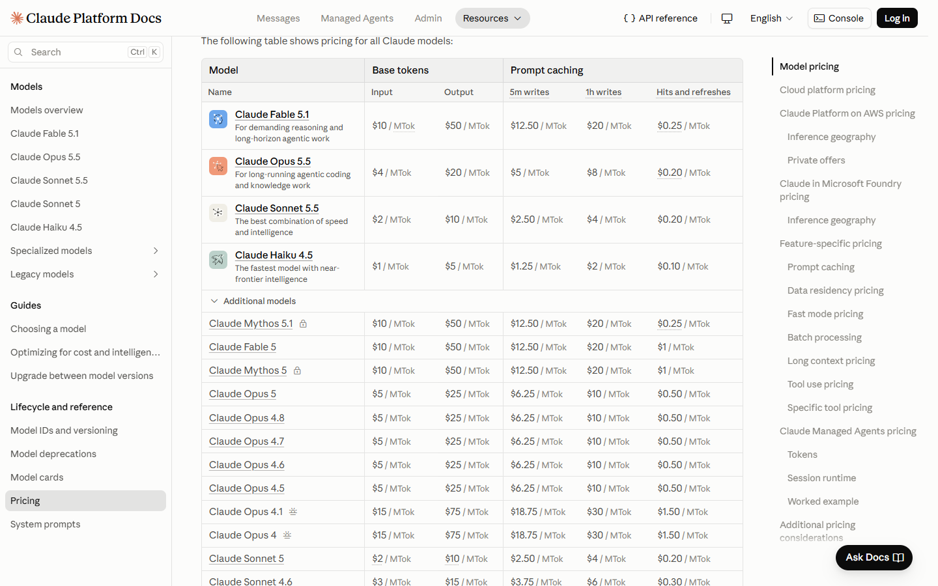Image resolution: width=938 pixels, height=586 pixels.
Task: Jump to Claude Managed Agents pricing section
Action: click(848, 431)
